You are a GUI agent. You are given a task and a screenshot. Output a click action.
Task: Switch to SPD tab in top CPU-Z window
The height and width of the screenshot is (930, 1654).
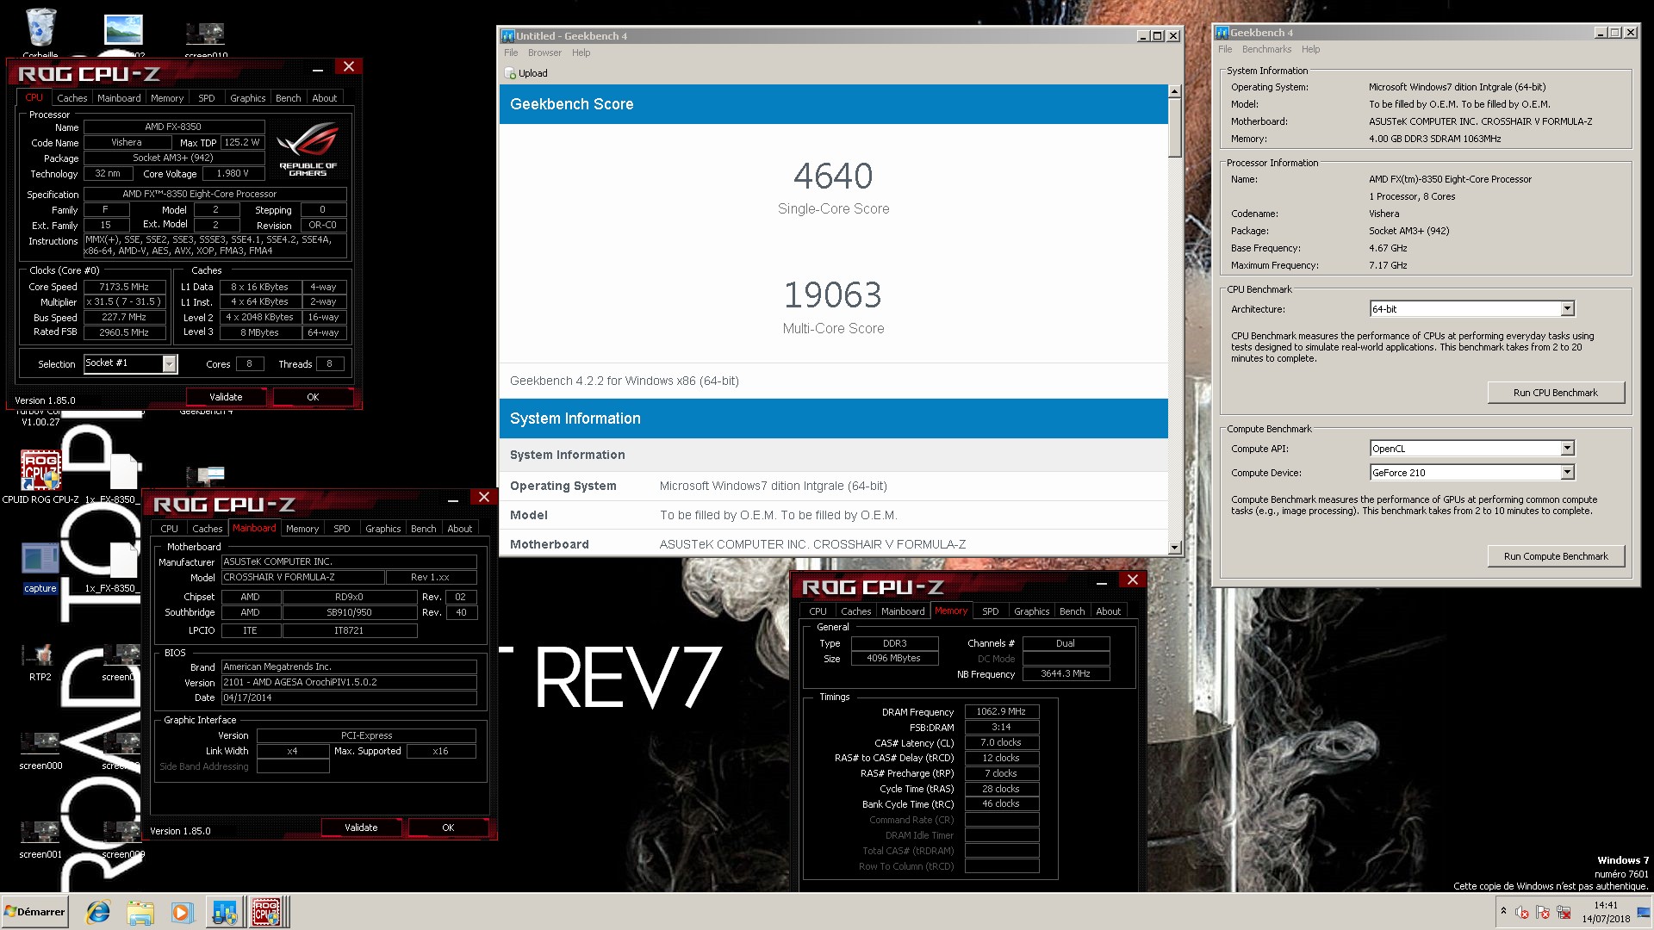click(207, 98)
